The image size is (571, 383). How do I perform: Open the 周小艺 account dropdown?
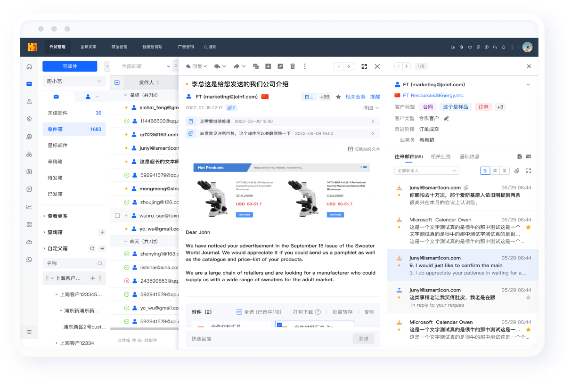pyautogui.click(x=74, y=81)
